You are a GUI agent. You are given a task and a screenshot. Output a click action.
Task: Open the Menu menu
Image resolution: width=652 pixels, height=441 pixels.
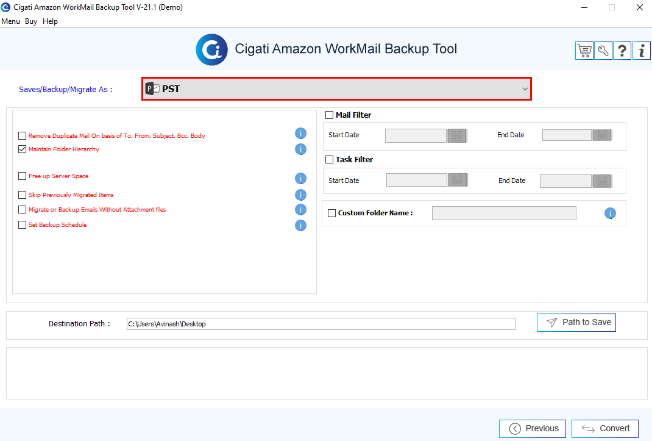[x=11, y=21]
